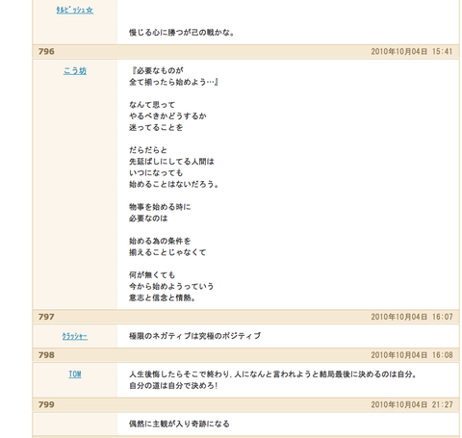Click timestamp 2010年10月04日 15:41
The width and height of the screenshot is (462, 438).
point(412,52)
